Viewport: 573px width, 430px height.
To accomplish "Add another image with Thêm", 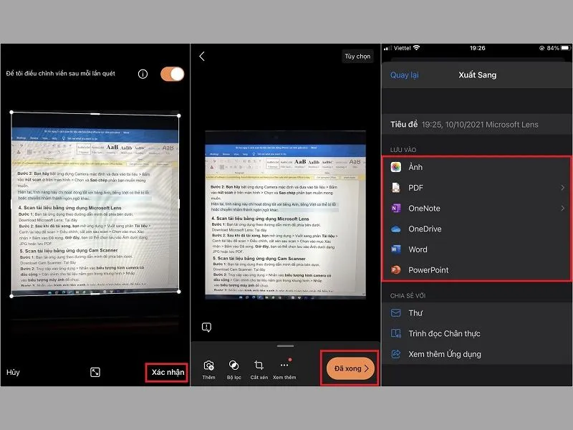I will (x=208, y=370).
